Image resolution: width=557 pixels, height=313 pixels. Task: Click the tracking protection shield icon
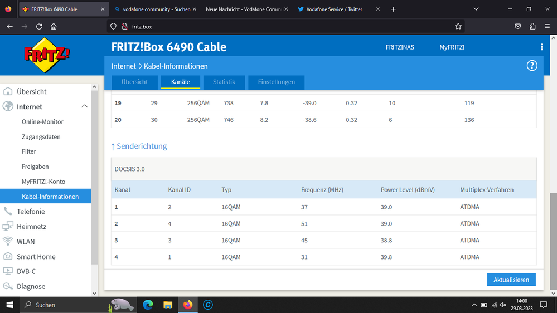coord(113,27)
